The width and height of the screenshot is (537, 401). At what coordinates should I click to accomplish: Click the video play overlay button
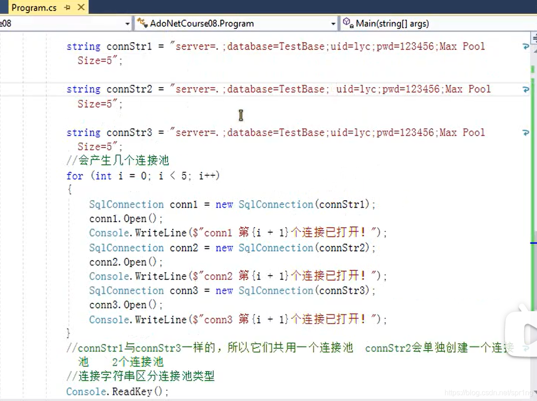(521, 334)
